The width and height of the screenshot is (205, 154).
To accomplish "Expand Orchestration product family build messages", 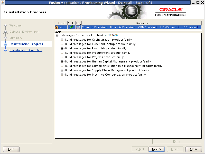I will [62, 40].
